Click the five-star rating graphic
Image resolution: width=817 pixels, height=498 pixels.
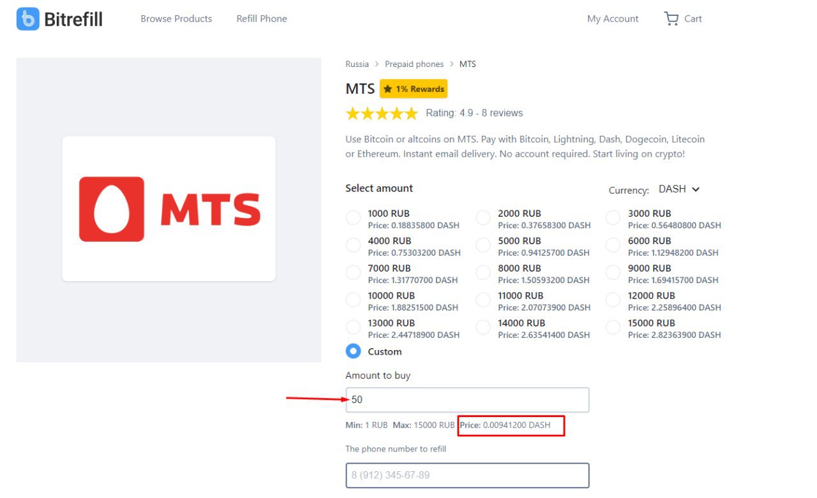[382, 114]
